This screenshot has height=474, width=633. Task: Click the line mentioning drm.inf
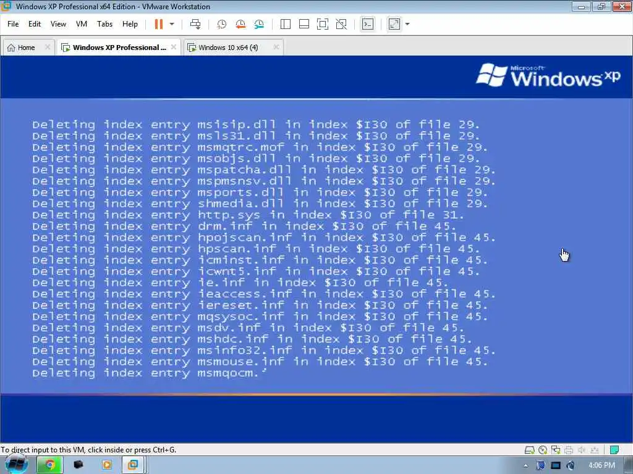pos(244,227)
